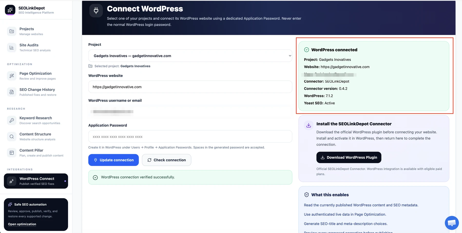Focus the WordPress username or email field
This screenshot has height=233, width=462.
pyautogui.click(x=190, y=112)
